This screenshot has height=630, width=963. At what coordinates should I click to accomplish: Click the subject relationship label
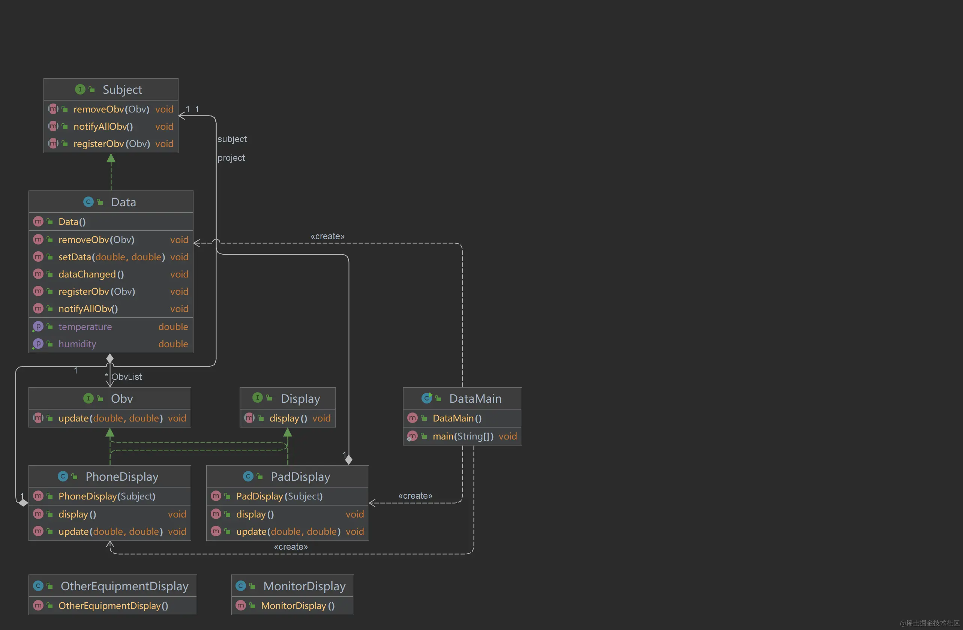coord(232,139)
